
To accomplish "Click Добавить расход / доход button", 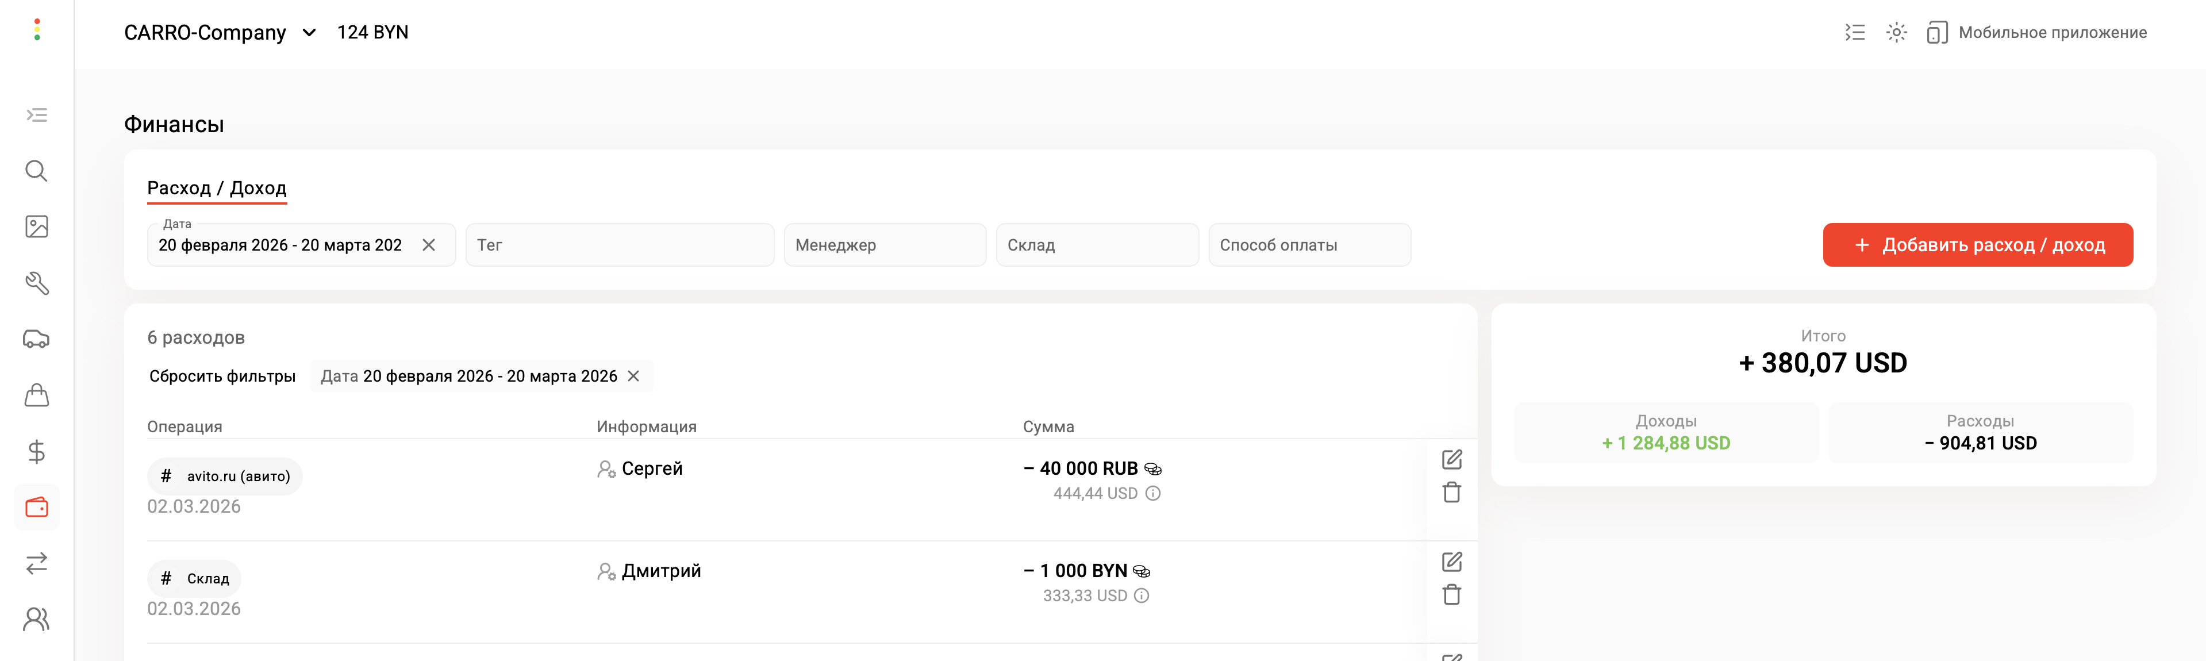I will point(1977,245).
